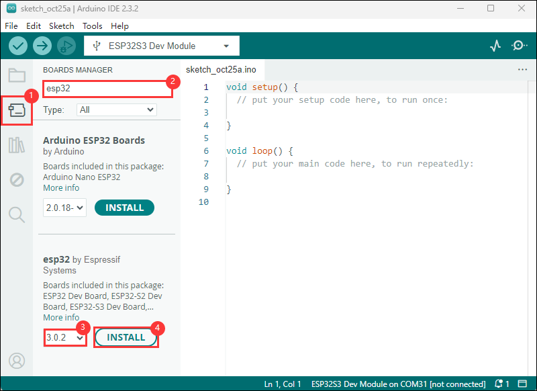This screenshot has width=537, height=391.
Task: Open the ESP32S3 Dev Module board selector
Action: pyautogui.click(x=162, y=46)
